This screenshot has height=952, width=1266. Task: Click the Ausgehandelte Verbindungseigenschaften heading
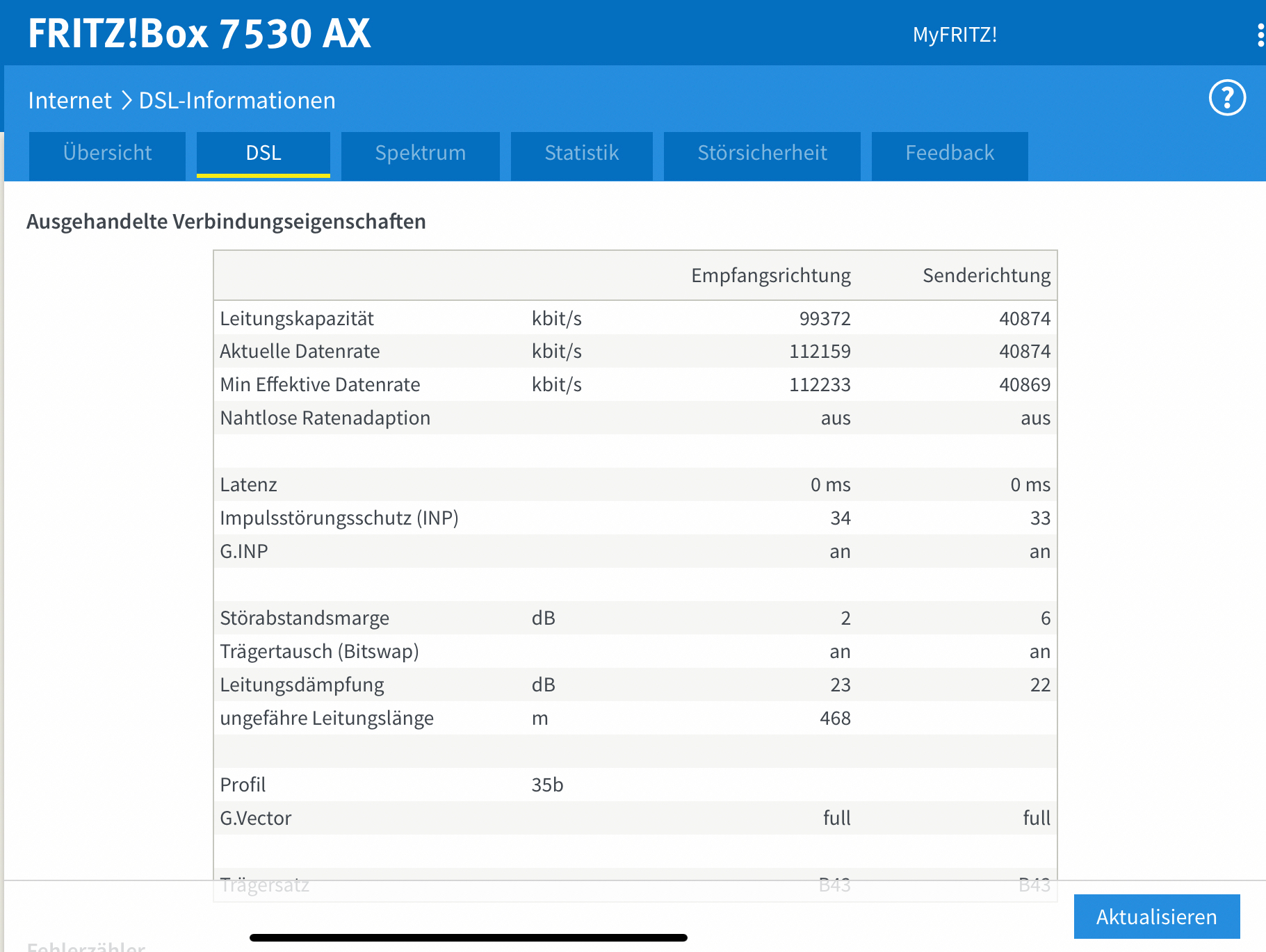(x=226, y=222)
